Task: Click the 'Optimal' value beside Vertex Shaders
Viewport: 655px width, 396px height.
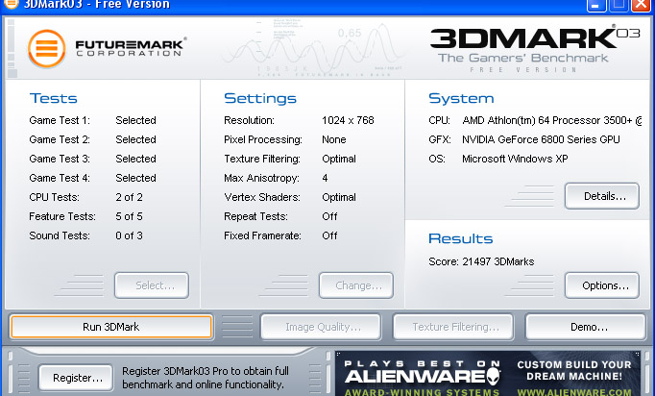Action: [339, 197]
